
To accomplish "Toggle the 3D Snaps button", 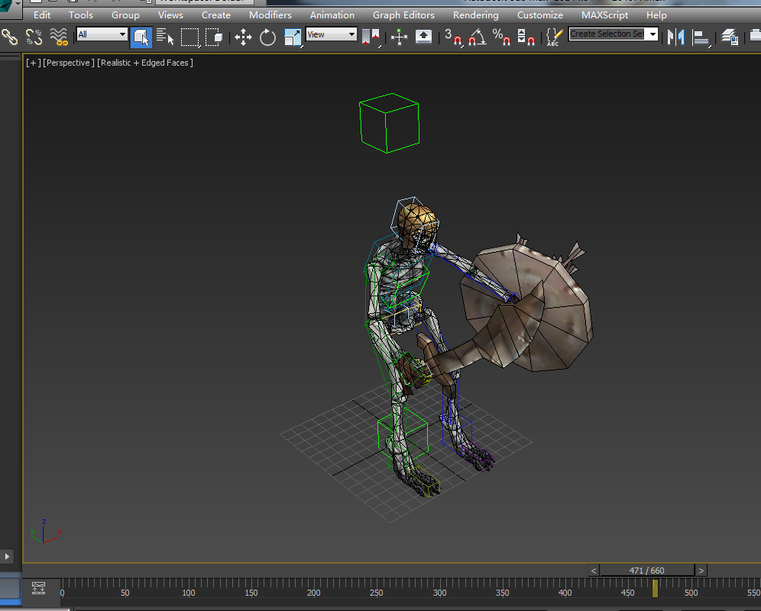I will pos(453,36).
